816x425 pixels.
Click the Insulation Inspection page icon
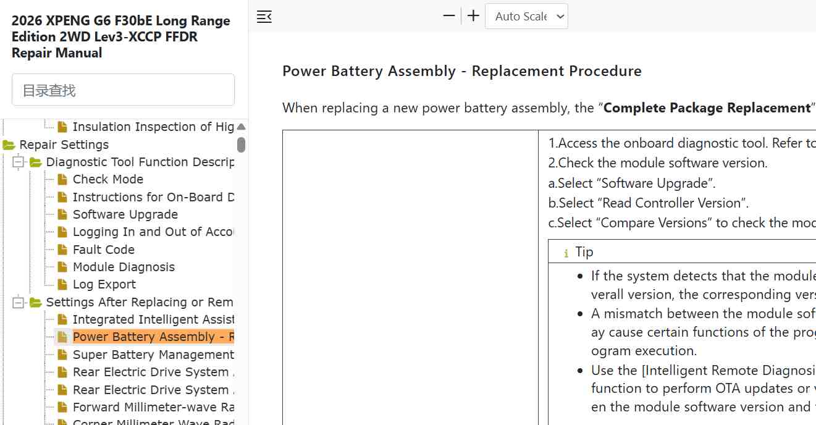point(62,127)
